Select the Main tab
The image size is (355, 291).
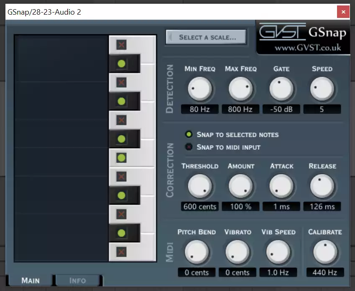tap(30, 281)
